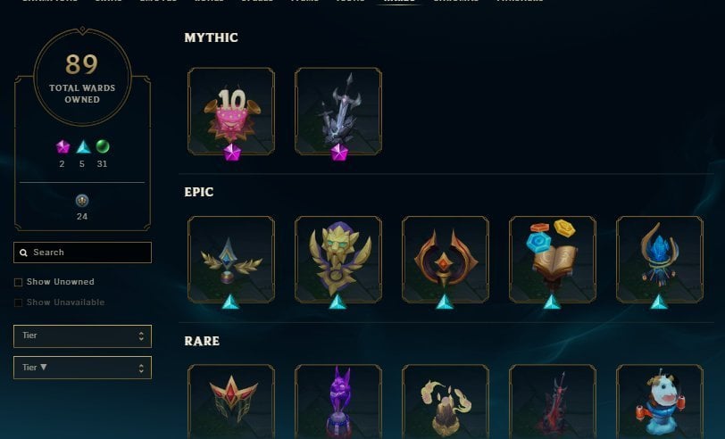Image resolution: width=725 pixels, height=439 pixels.
Task: Click the blue triangle epic count icon
Action: tap(83, 147)
